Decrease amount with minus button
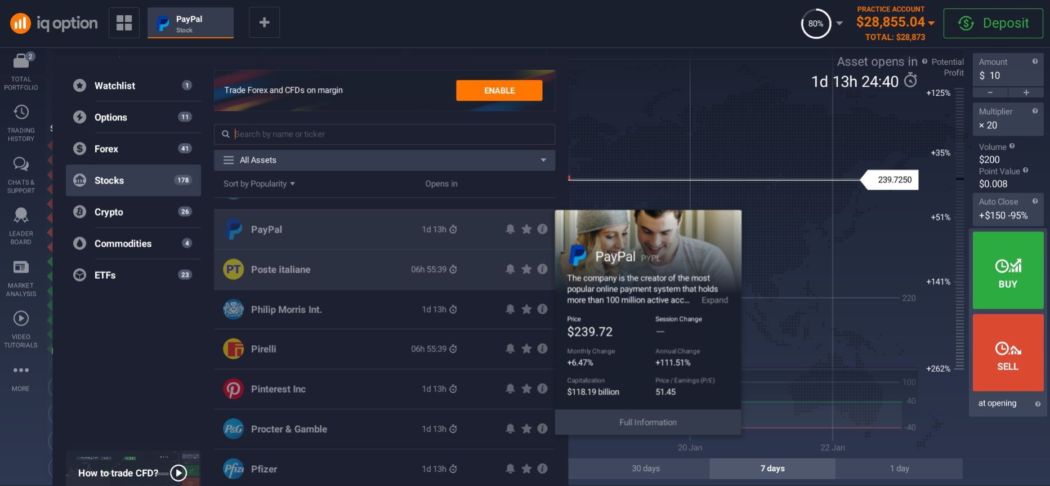The image size is (1050, 486). click(990, 92)
